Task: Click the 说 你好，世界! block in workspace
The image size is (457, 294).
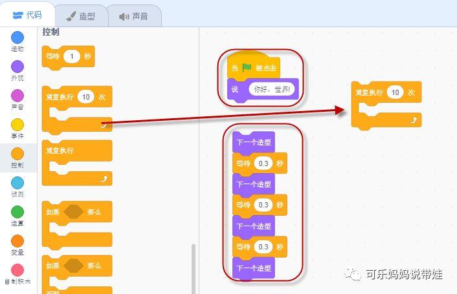Action: click(263, 90)
